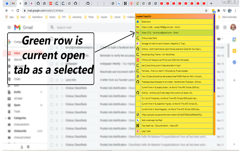242x151 pixels.
Task: Open the Google account avatar in Gmail
Action: 233,28
